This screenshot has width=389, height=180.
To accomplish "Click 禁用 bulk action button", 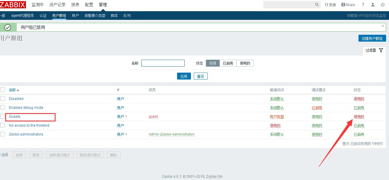I will pos(36,155).
